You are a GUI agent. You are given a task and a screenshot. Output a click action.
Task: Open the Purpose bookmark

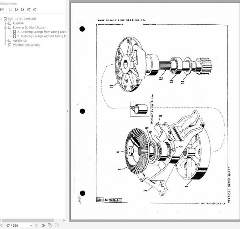click(18, 23)
